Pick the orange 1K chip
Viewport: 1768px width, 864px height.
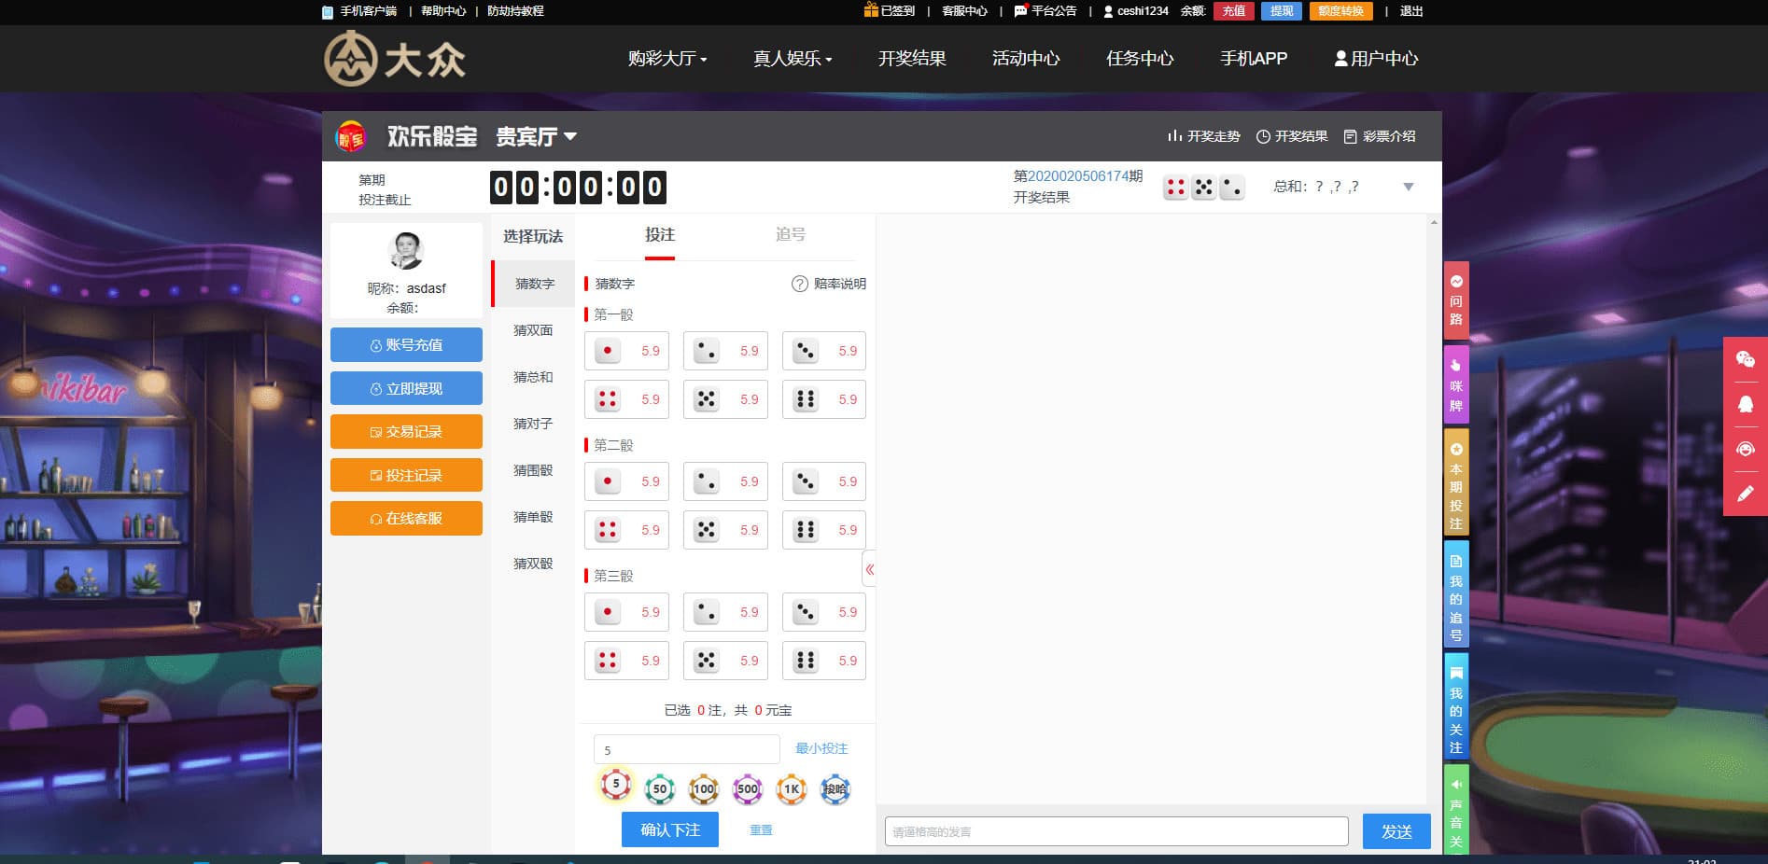point(791,788)
